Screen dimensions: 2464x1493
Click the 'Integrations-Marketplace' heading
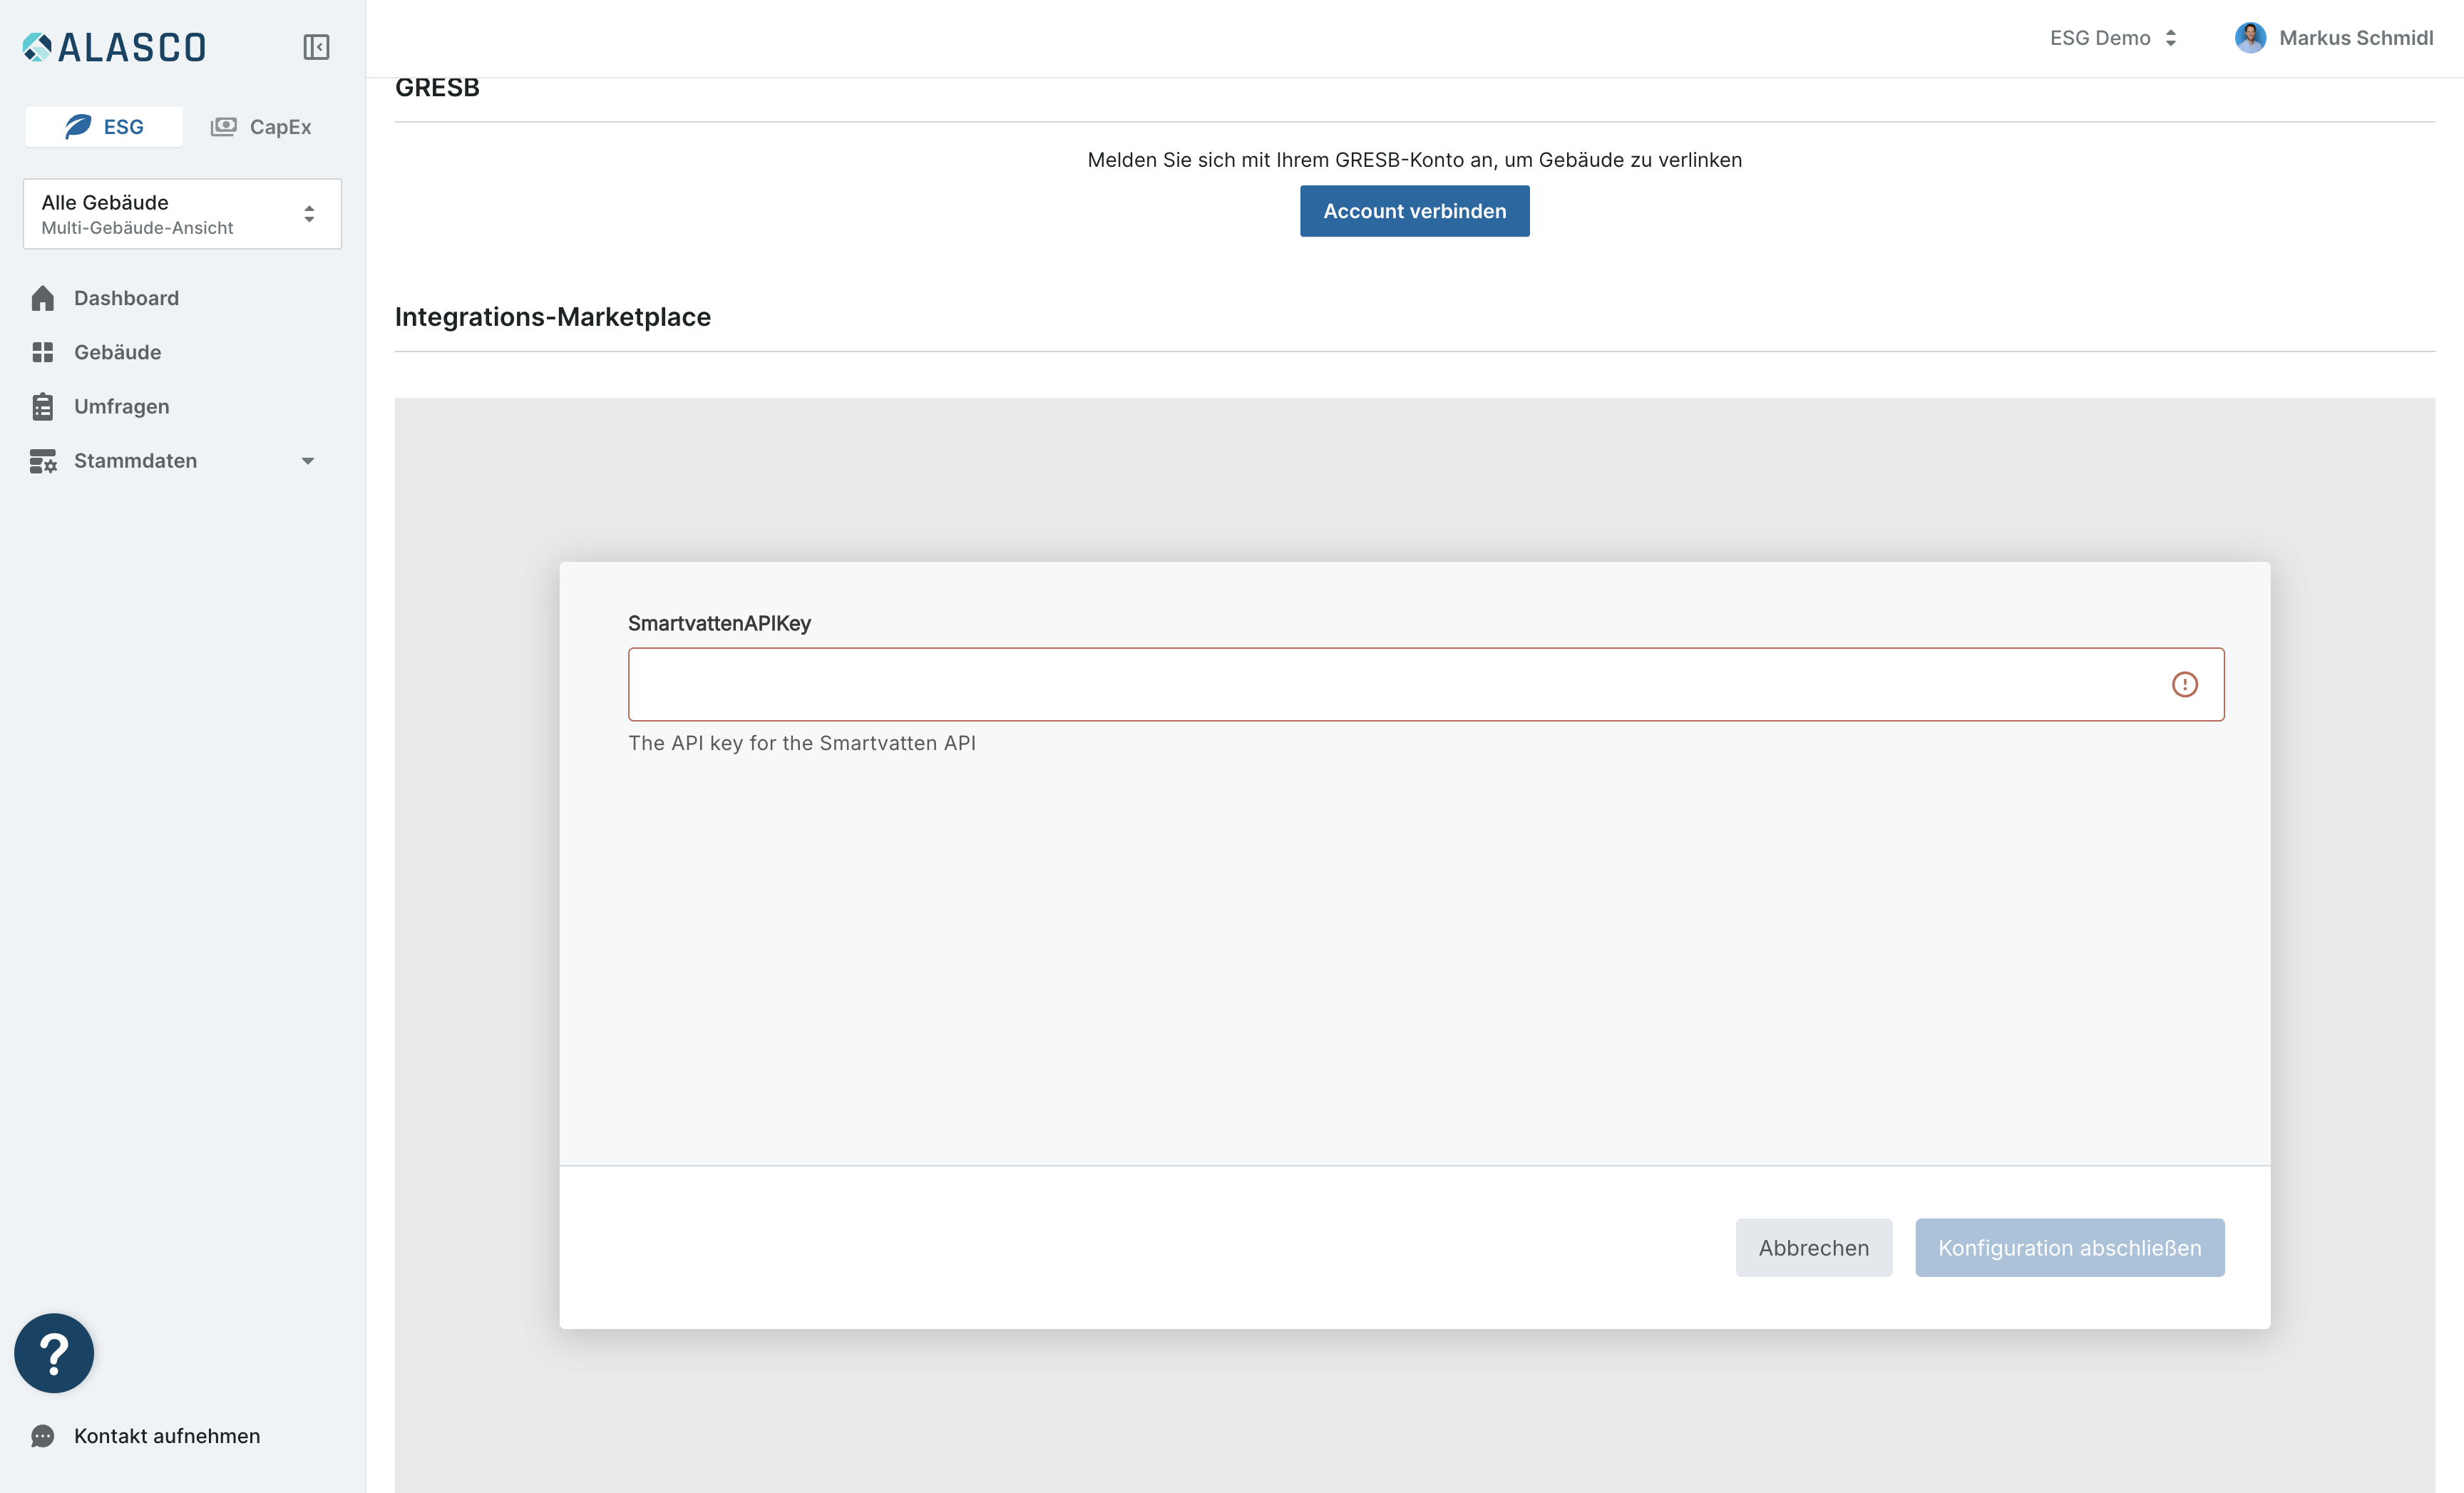tap(553, 317)
